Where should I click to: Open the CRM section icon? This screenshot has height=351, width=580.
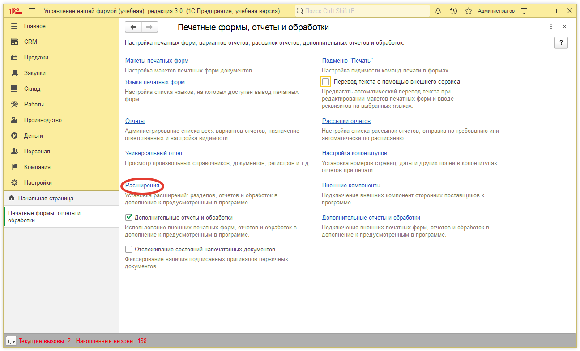tap(14, 42)
